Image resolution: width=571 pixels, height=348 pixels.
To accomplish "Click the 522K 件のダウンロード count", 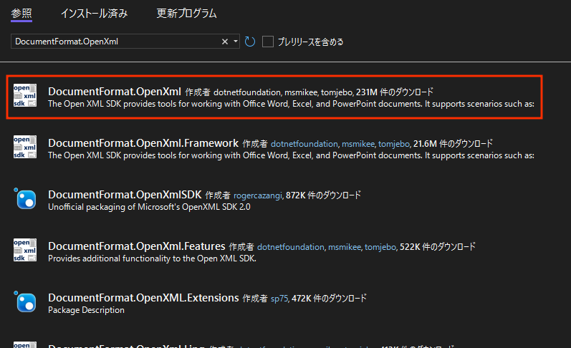I will pos(437,247).
